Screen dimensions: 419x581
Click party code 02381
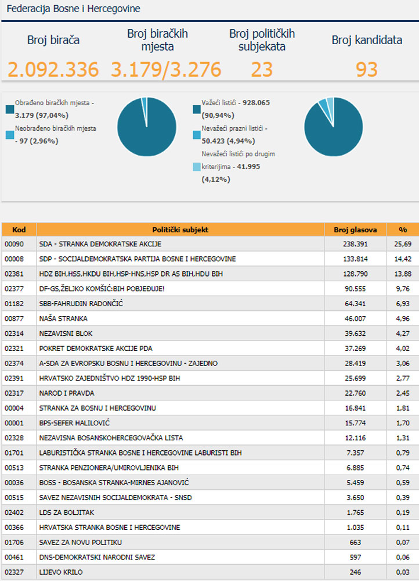click(x=14, y=274)
